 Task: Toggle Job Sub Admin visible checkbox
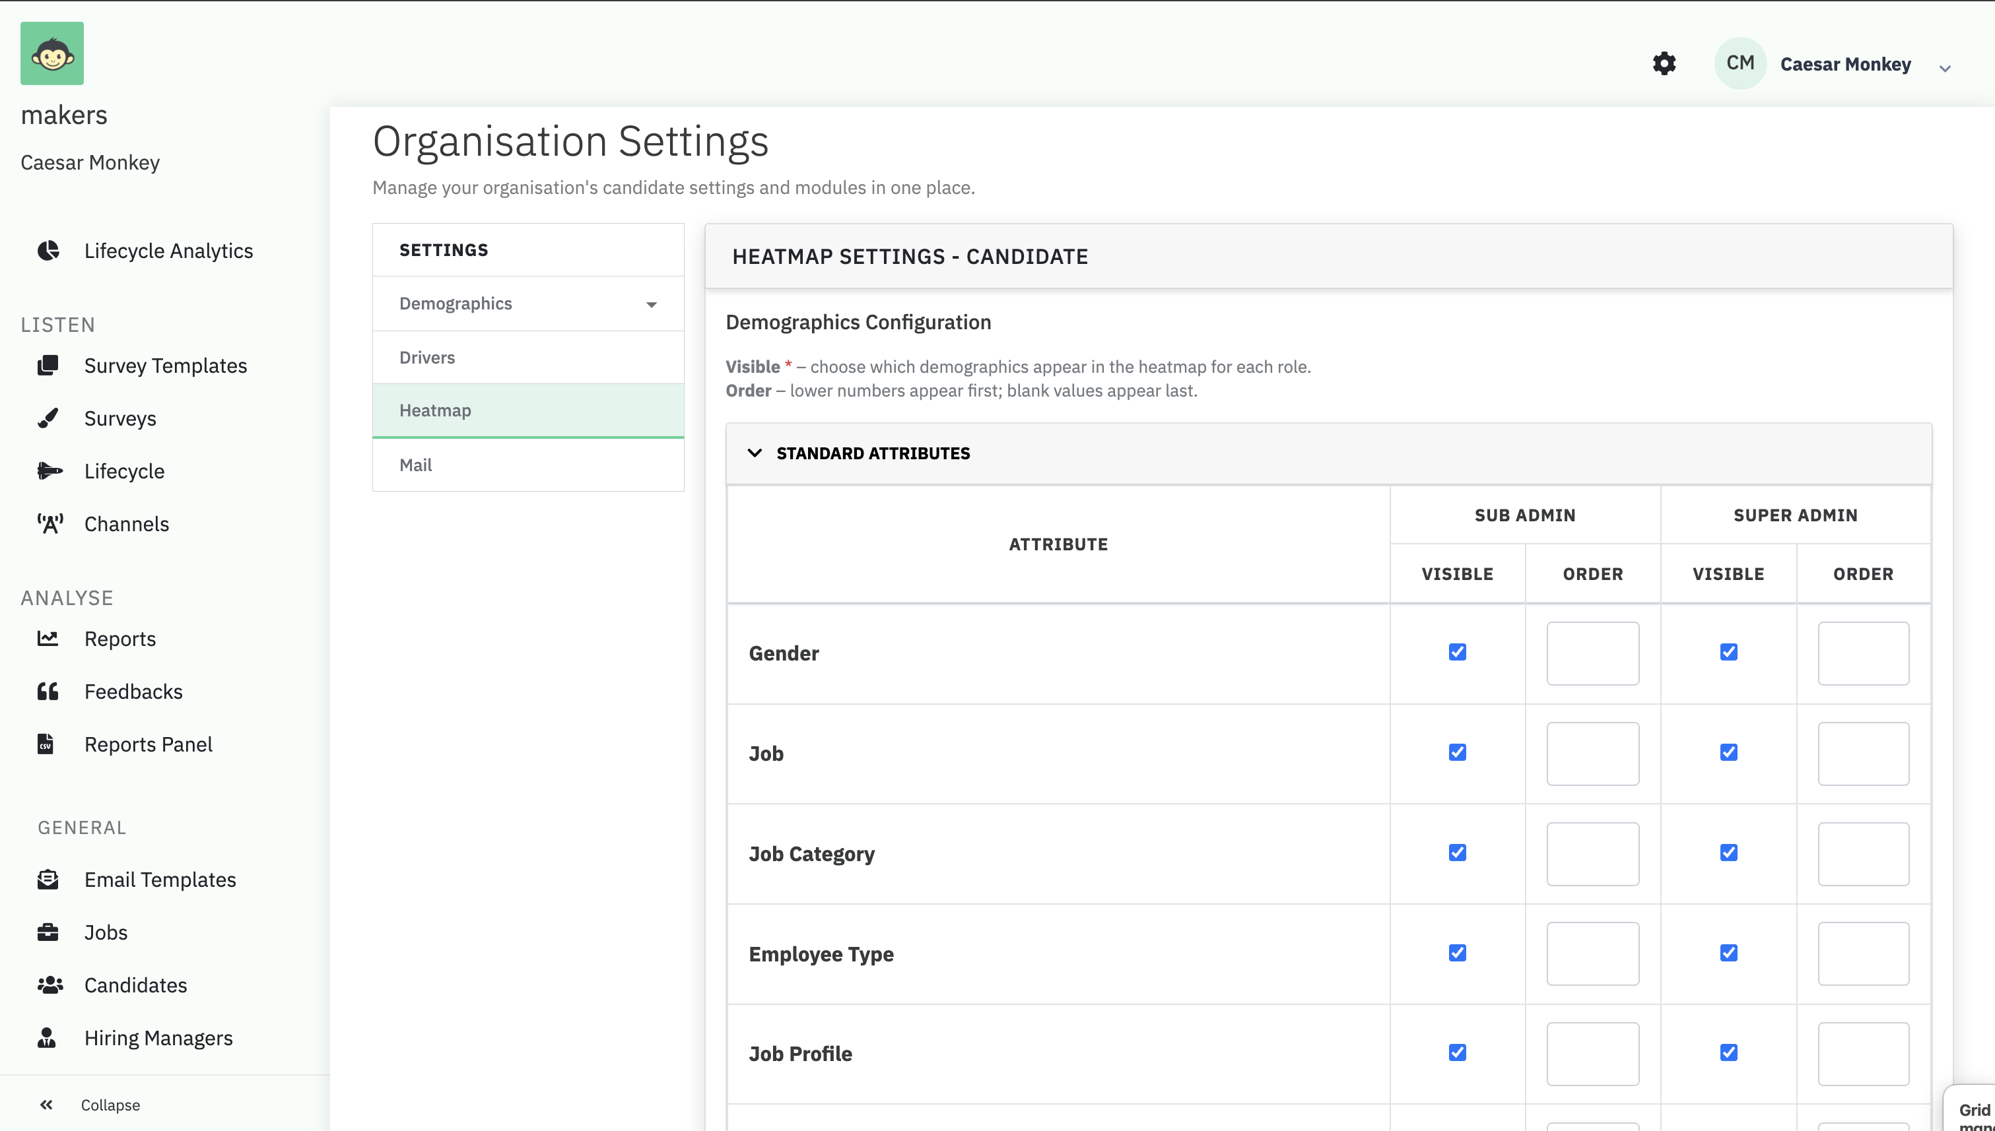tap(1457, 752)
